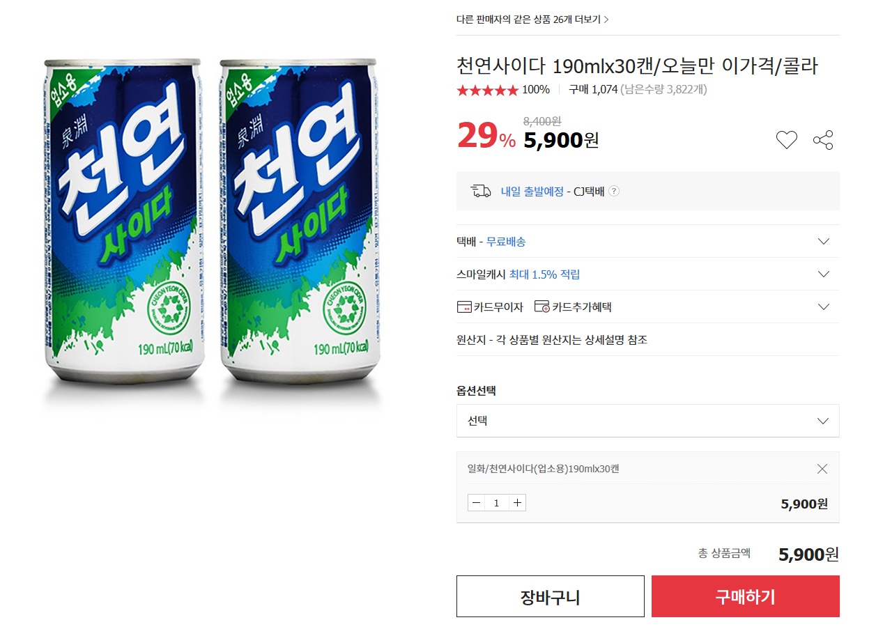The height and width of the screenshot is (636, 876).
Task: Click the CJ택배 help question mark icon
Action: [x=614, y=192]
